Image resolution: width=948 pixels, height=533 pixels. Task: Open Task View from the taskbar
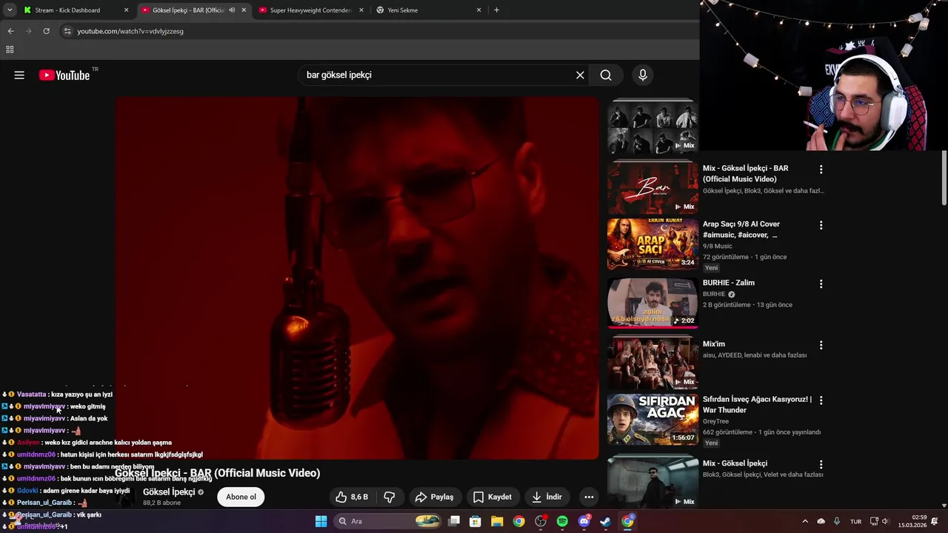(x=454, y=521)
